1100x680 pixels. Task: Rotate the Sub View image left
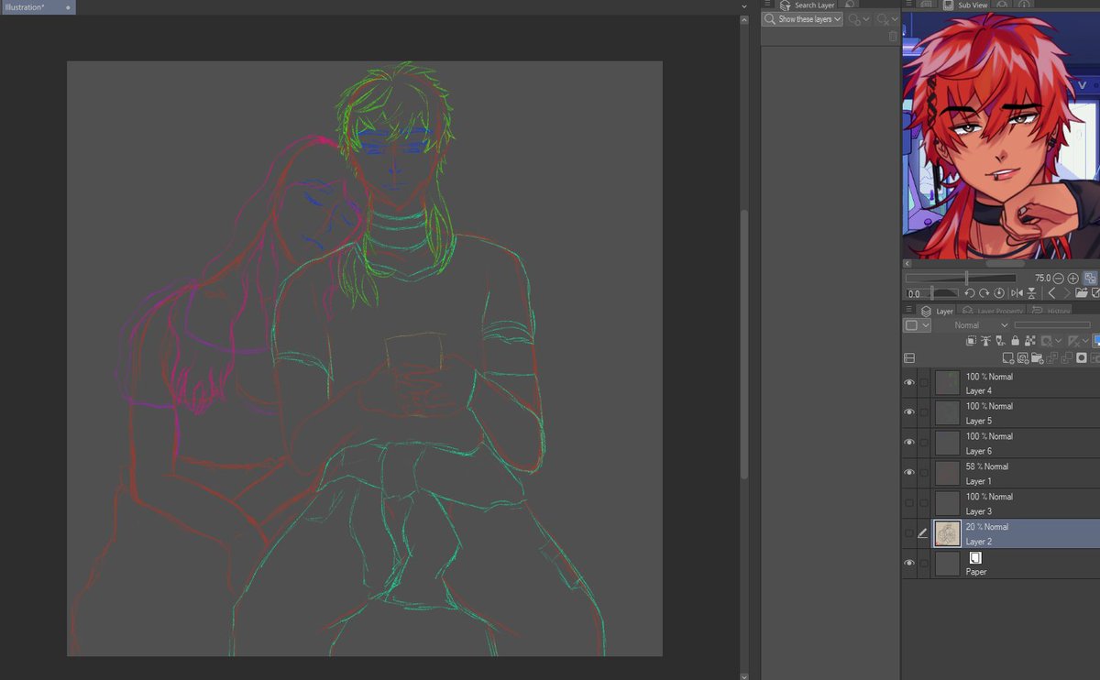[x=970, y=293]
